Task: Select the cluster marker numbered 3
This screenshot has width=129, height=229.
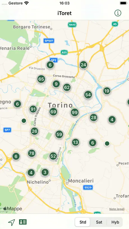Action: point(45,172)
